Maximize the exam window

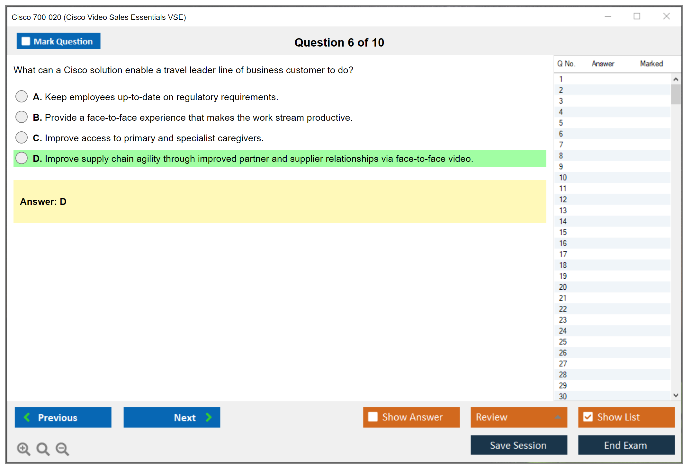tap(637, 16)
